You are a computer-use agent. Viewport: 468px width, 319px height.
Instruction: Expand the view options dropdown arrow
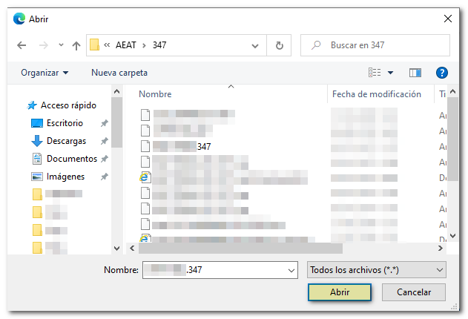pos(391,73)
